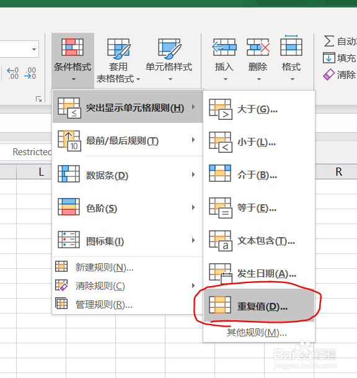This screenshot has width=357, height=378.
Task: Expand arrow under 删除
Action: click(x=259, y=79)
